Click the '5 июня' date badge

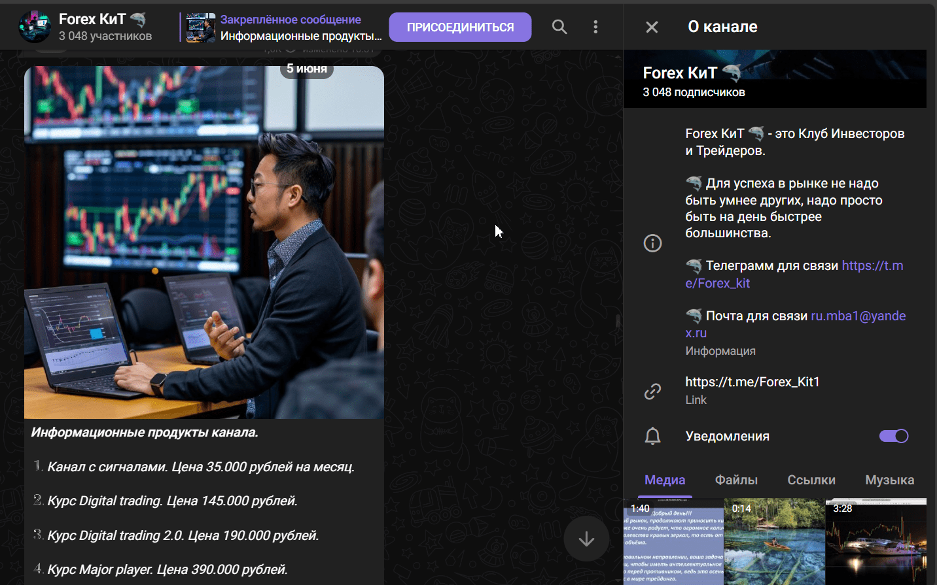tap(307, 69)
